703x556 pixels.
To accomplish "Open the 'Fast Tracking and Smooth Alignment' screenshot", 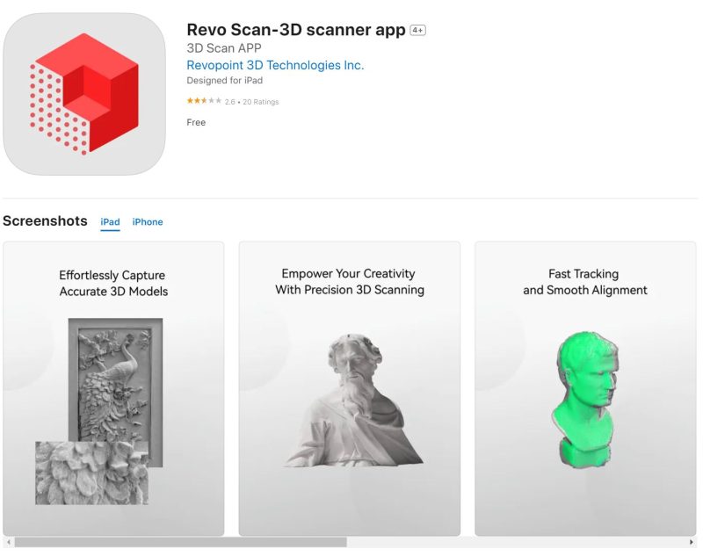I will [x=585, y=388].
